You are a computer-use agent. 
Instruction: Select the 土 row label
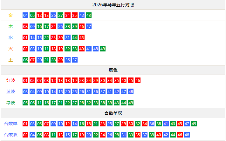pyautogui.click(x=10, y=60)
